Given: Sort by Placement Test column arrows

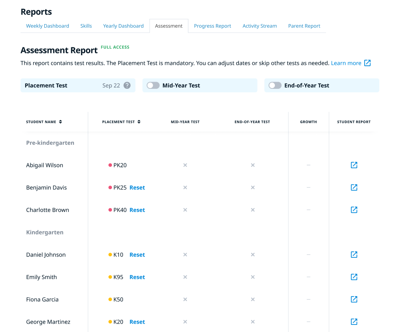Looking at the screenshot, I should pos(139,122).
